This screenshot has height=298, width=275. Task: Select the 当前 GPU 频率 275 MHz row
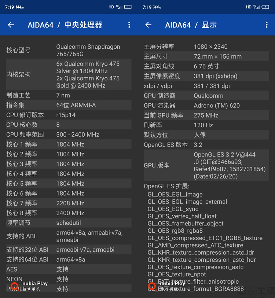(206, 115)
